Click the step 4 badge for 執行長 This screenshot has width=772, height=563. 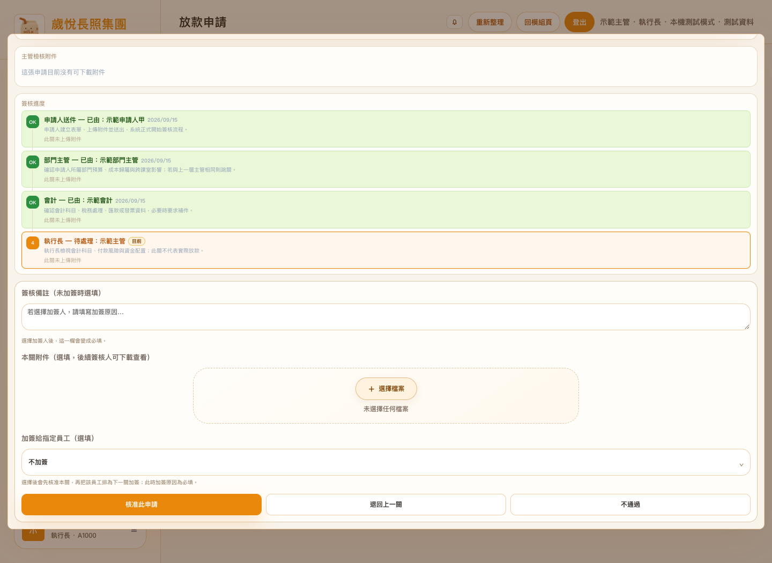tap(33, 243)
